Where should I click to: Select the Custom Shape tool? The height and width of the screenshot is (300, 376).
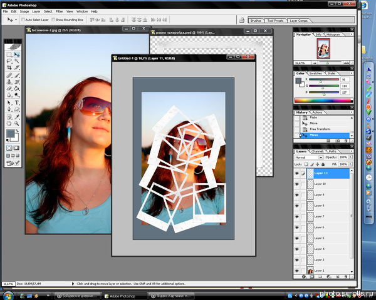(16, 109)
